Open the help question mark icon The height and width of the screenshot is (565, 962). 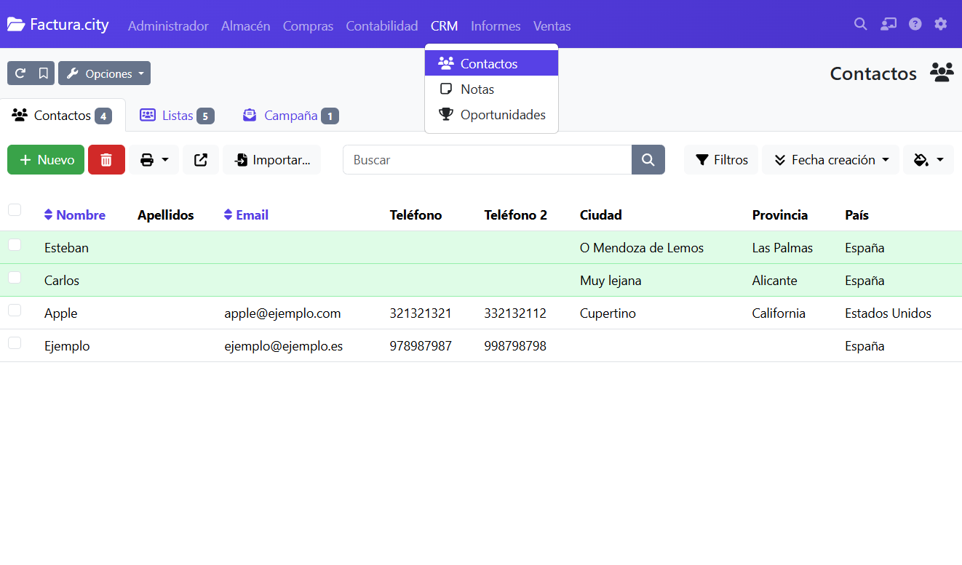pos(915,24)
